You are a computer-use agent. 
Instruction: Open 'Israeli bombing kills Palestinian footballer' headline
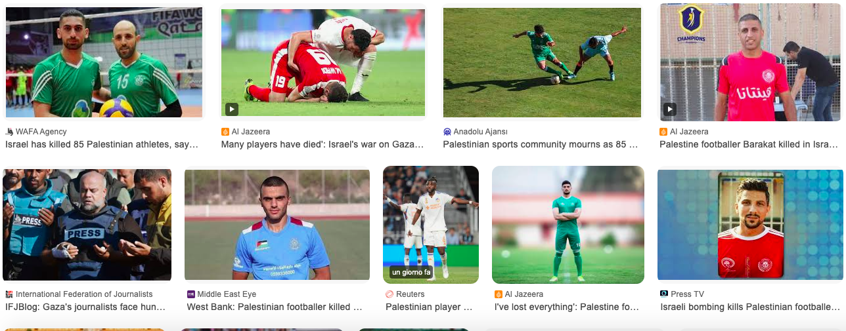750,307
